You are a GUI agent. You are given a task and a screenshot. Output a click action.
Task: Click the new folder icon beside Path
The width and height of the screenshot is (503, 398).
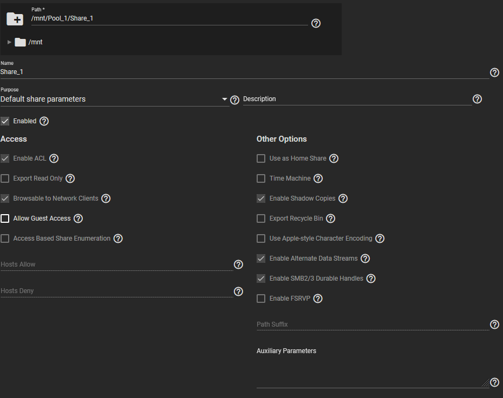click(15, 19)
